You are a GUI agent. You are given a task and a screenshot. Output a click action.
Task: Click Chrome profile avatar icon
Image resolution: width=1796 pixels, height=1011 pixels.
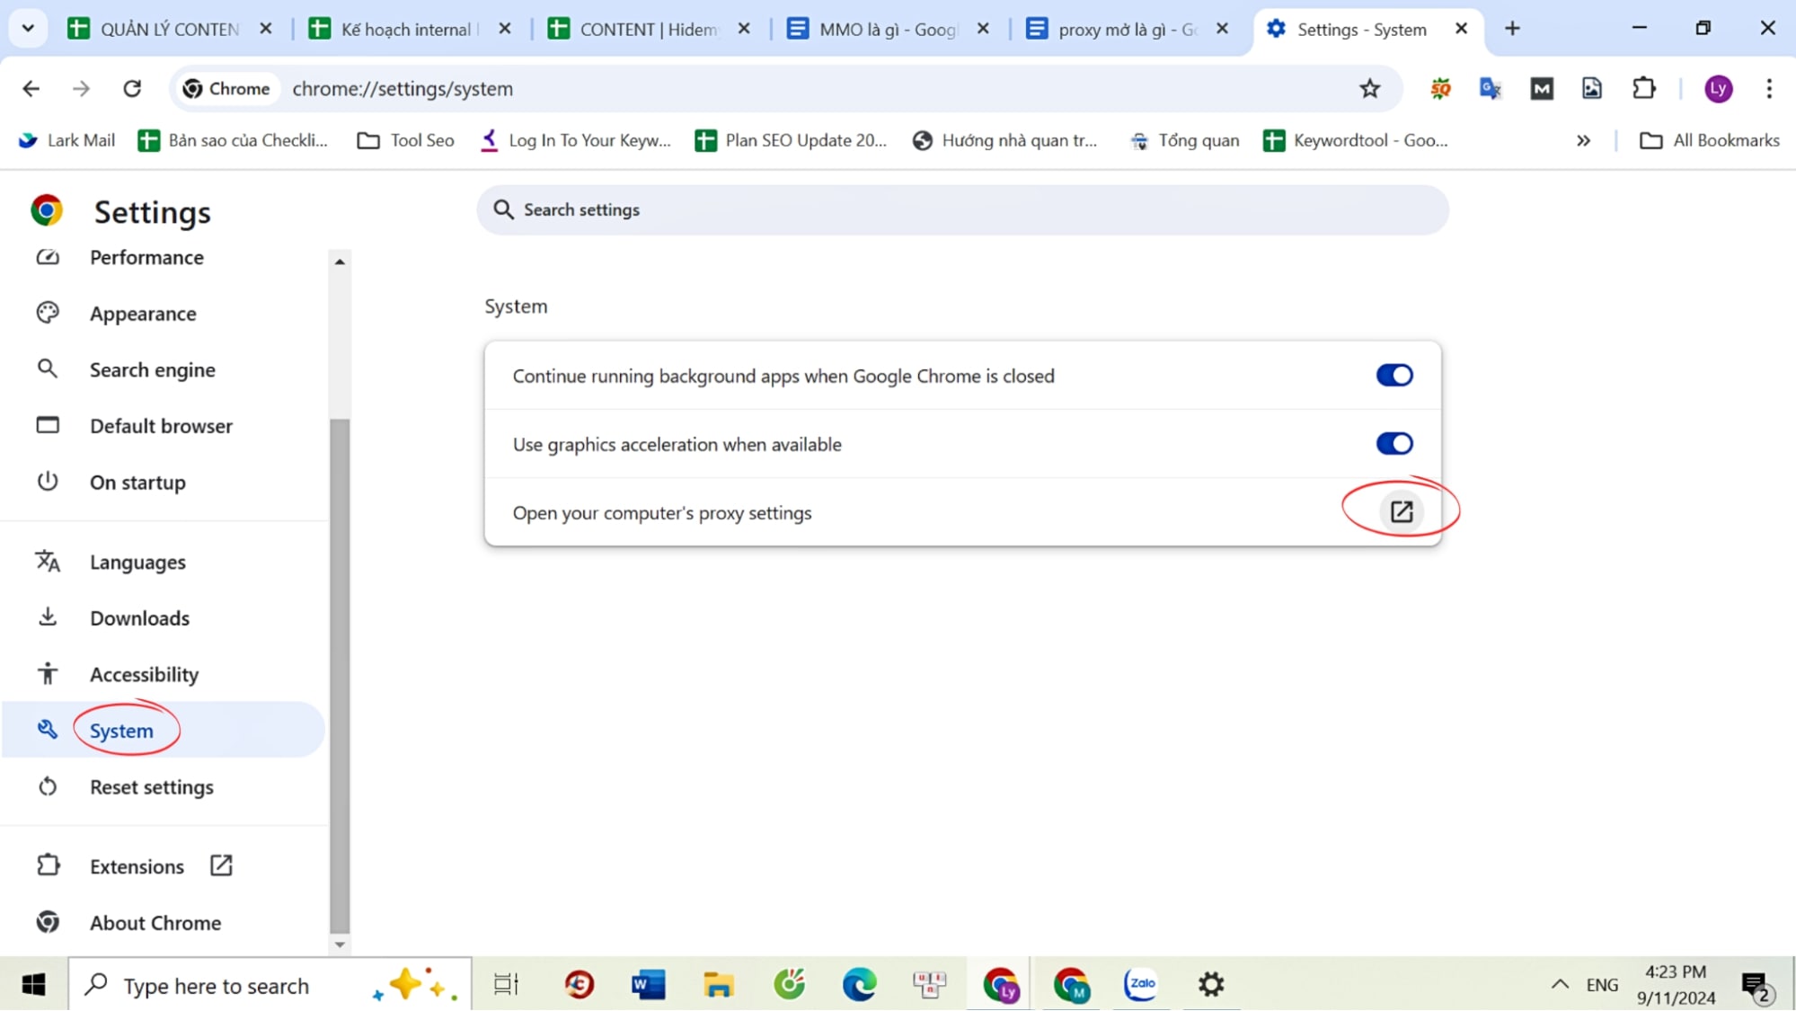tap(1719, 88)
